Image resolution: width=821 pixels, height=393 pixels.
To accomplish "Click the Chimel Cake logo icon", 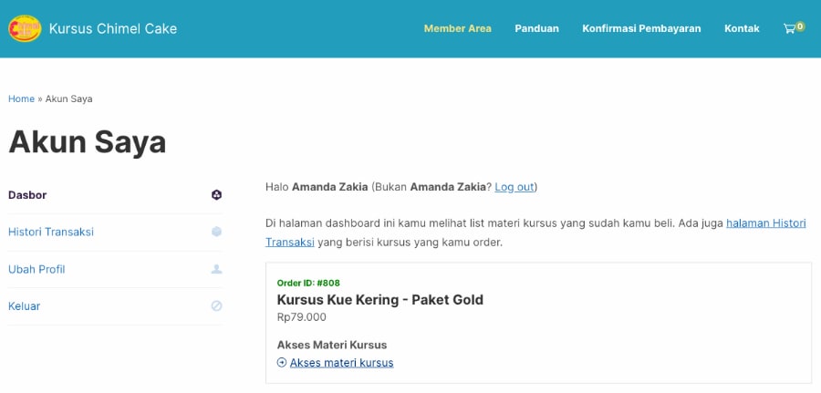I will [25, 28].
